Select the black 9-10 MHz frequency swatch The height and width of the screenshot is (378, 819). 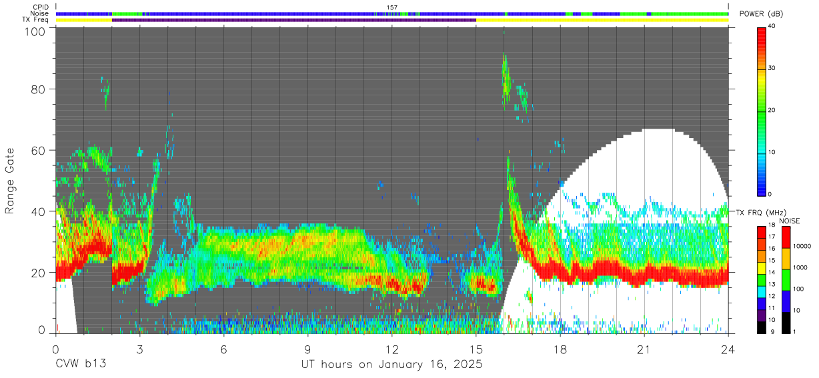click(762, 326)
